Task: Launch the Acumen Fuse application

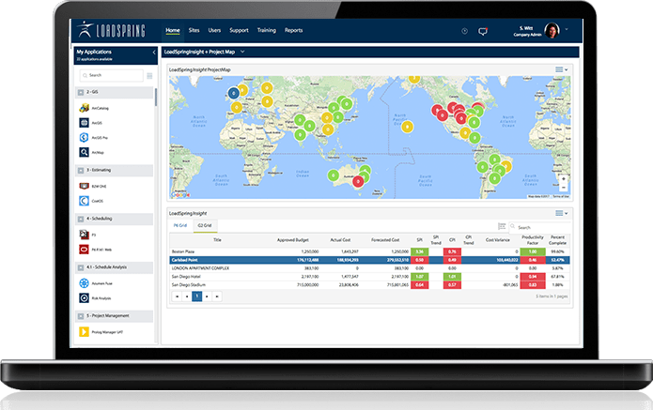Action: (x=96, y=283)
